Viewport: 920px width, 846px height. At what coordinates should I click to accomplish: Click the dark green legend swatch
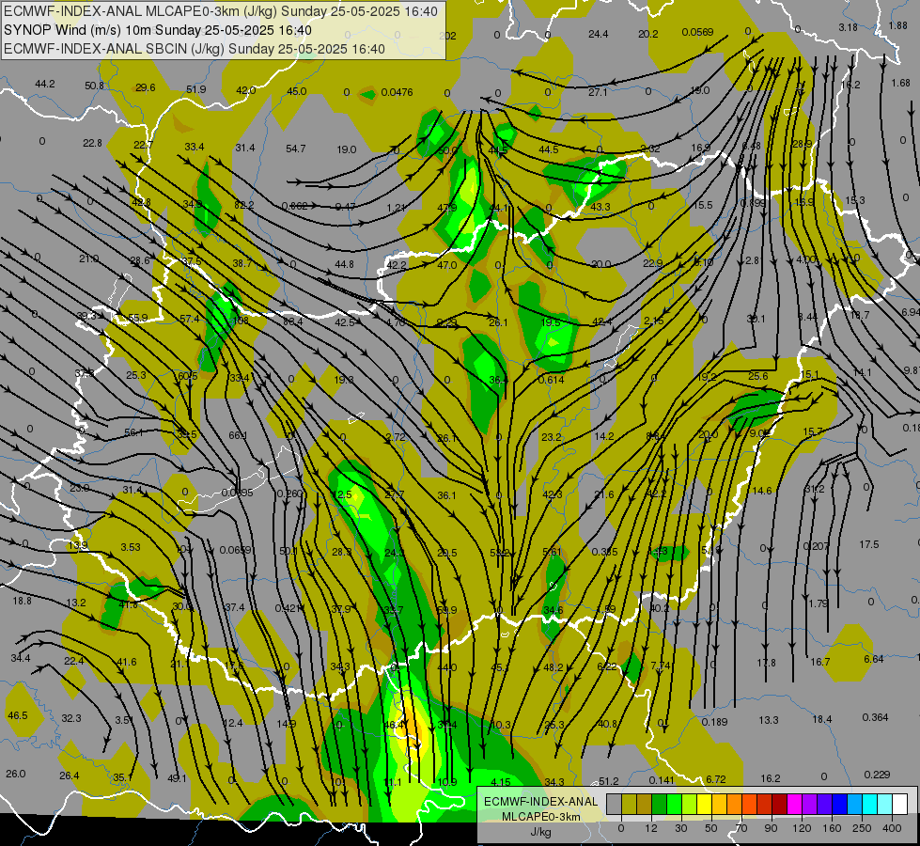(x=660, y=804)
